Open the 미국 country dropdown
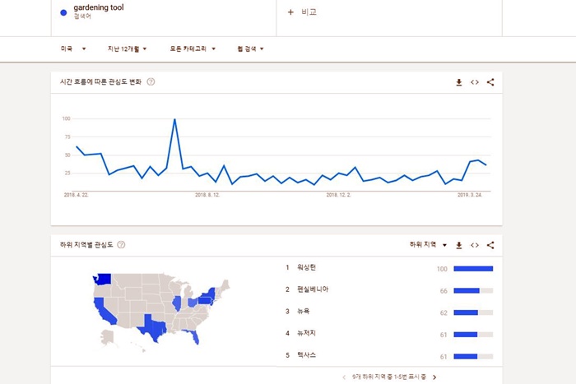Viewport: 576px width, 384px height. [73, 49]
